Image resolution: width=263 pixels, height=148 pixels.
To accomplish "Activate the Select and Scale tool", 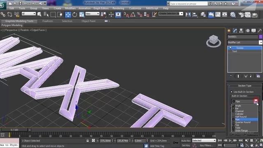I will pos(82,15).
